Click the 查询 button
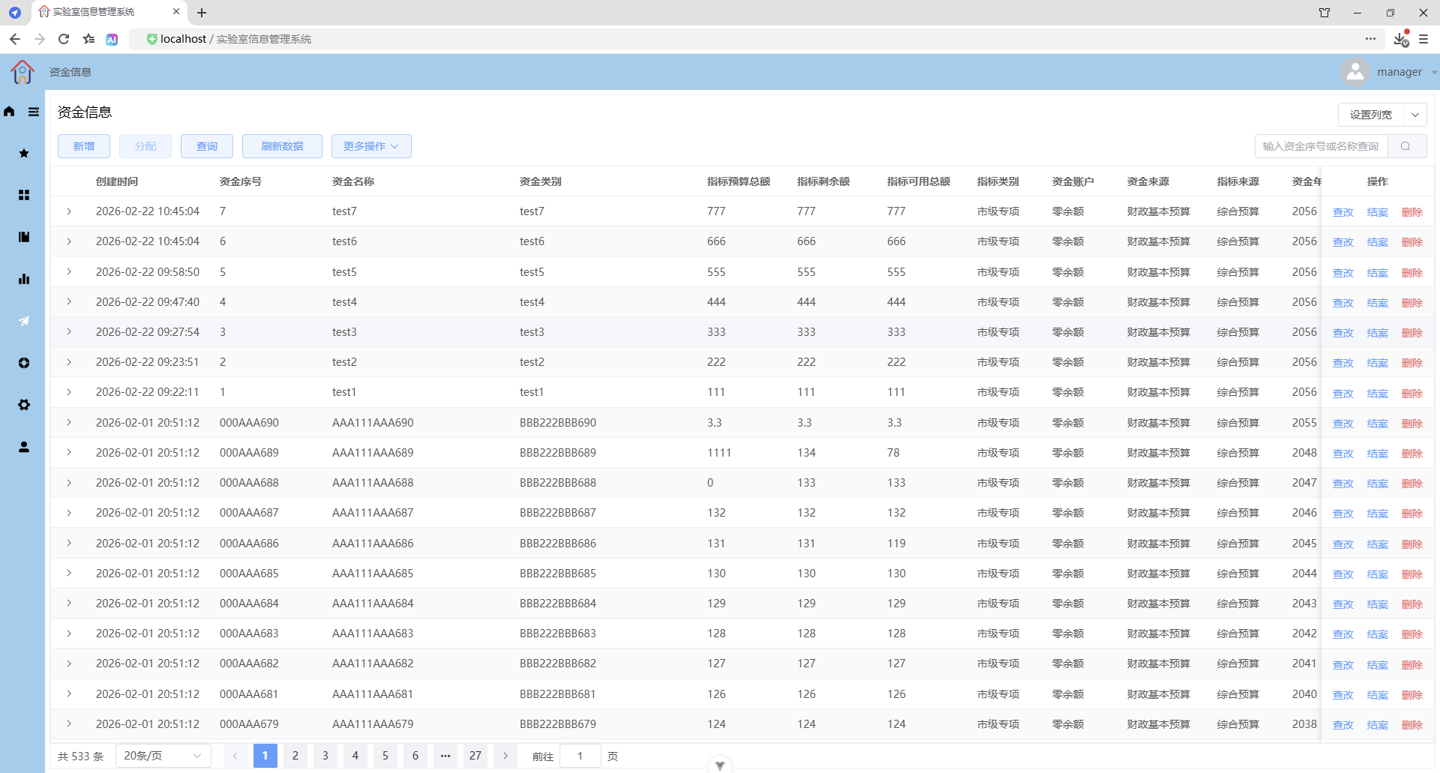Image resolution: width=1440 pixels, height=773 pixels. click(x=207, y=146)
